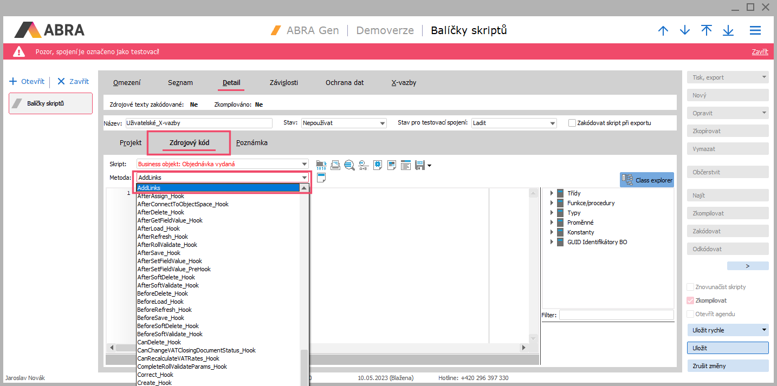This screenshot has width=777, height=386.
Task: Click the folder icon with 1010 binary
Action: tap(321, 165)
